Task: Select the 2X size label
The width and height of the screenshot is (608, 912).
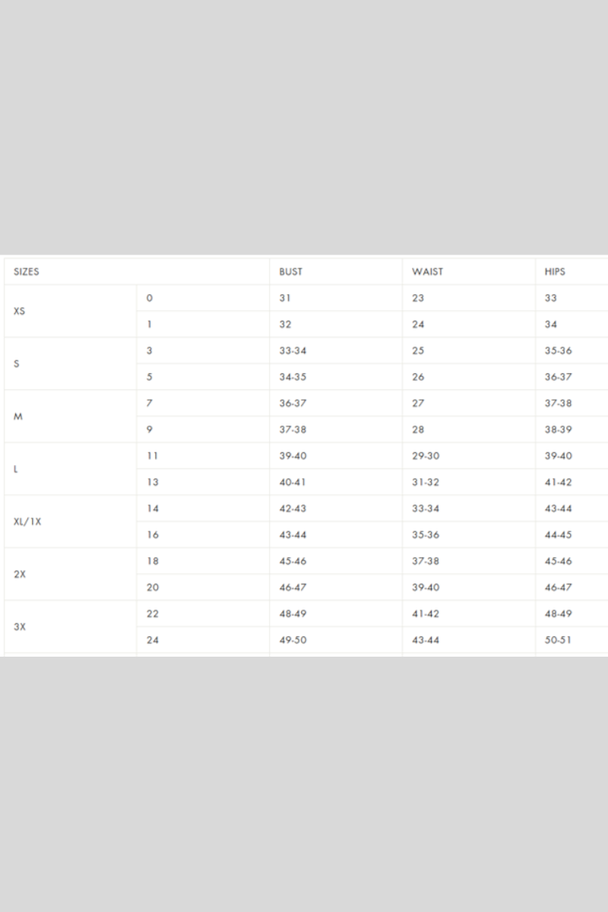Action: [x=20, y=575]
